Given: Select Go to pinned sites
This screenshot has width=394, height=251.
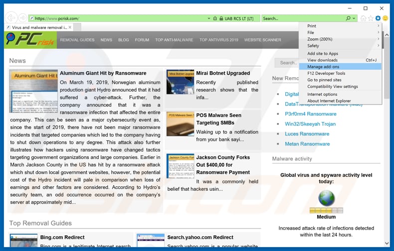Looking at the screenshot, I should [340, 80].
